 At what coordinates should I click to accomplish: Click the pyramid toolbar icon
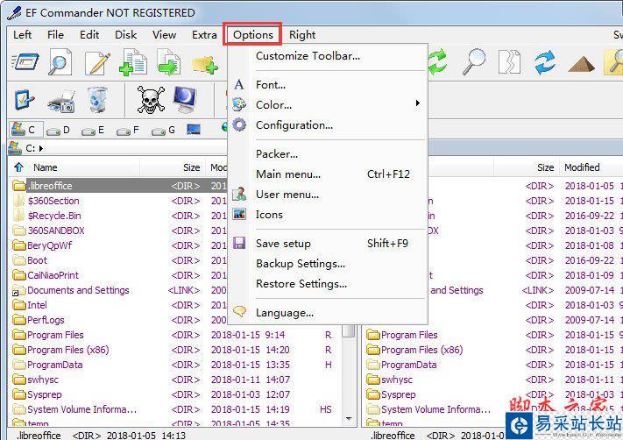click(x=581, y=64)
